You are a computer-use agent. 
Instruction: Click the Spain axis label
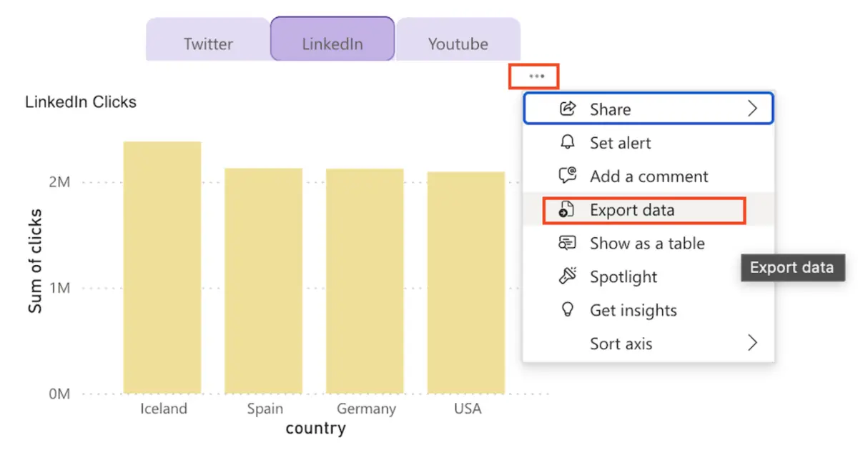265,409
